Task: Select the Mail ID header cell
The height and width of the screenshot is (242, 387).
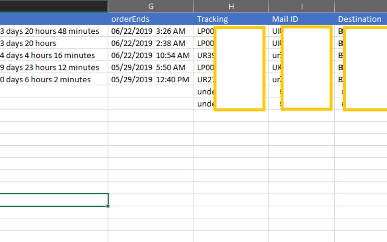Action: pos(285,19)
